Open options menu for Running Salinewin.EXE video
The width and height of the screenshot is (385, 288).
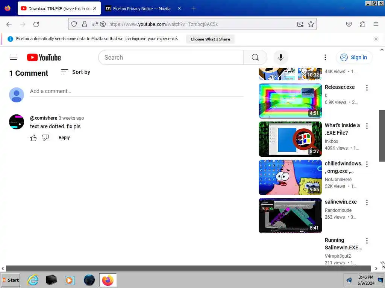[x=367, y=241]
